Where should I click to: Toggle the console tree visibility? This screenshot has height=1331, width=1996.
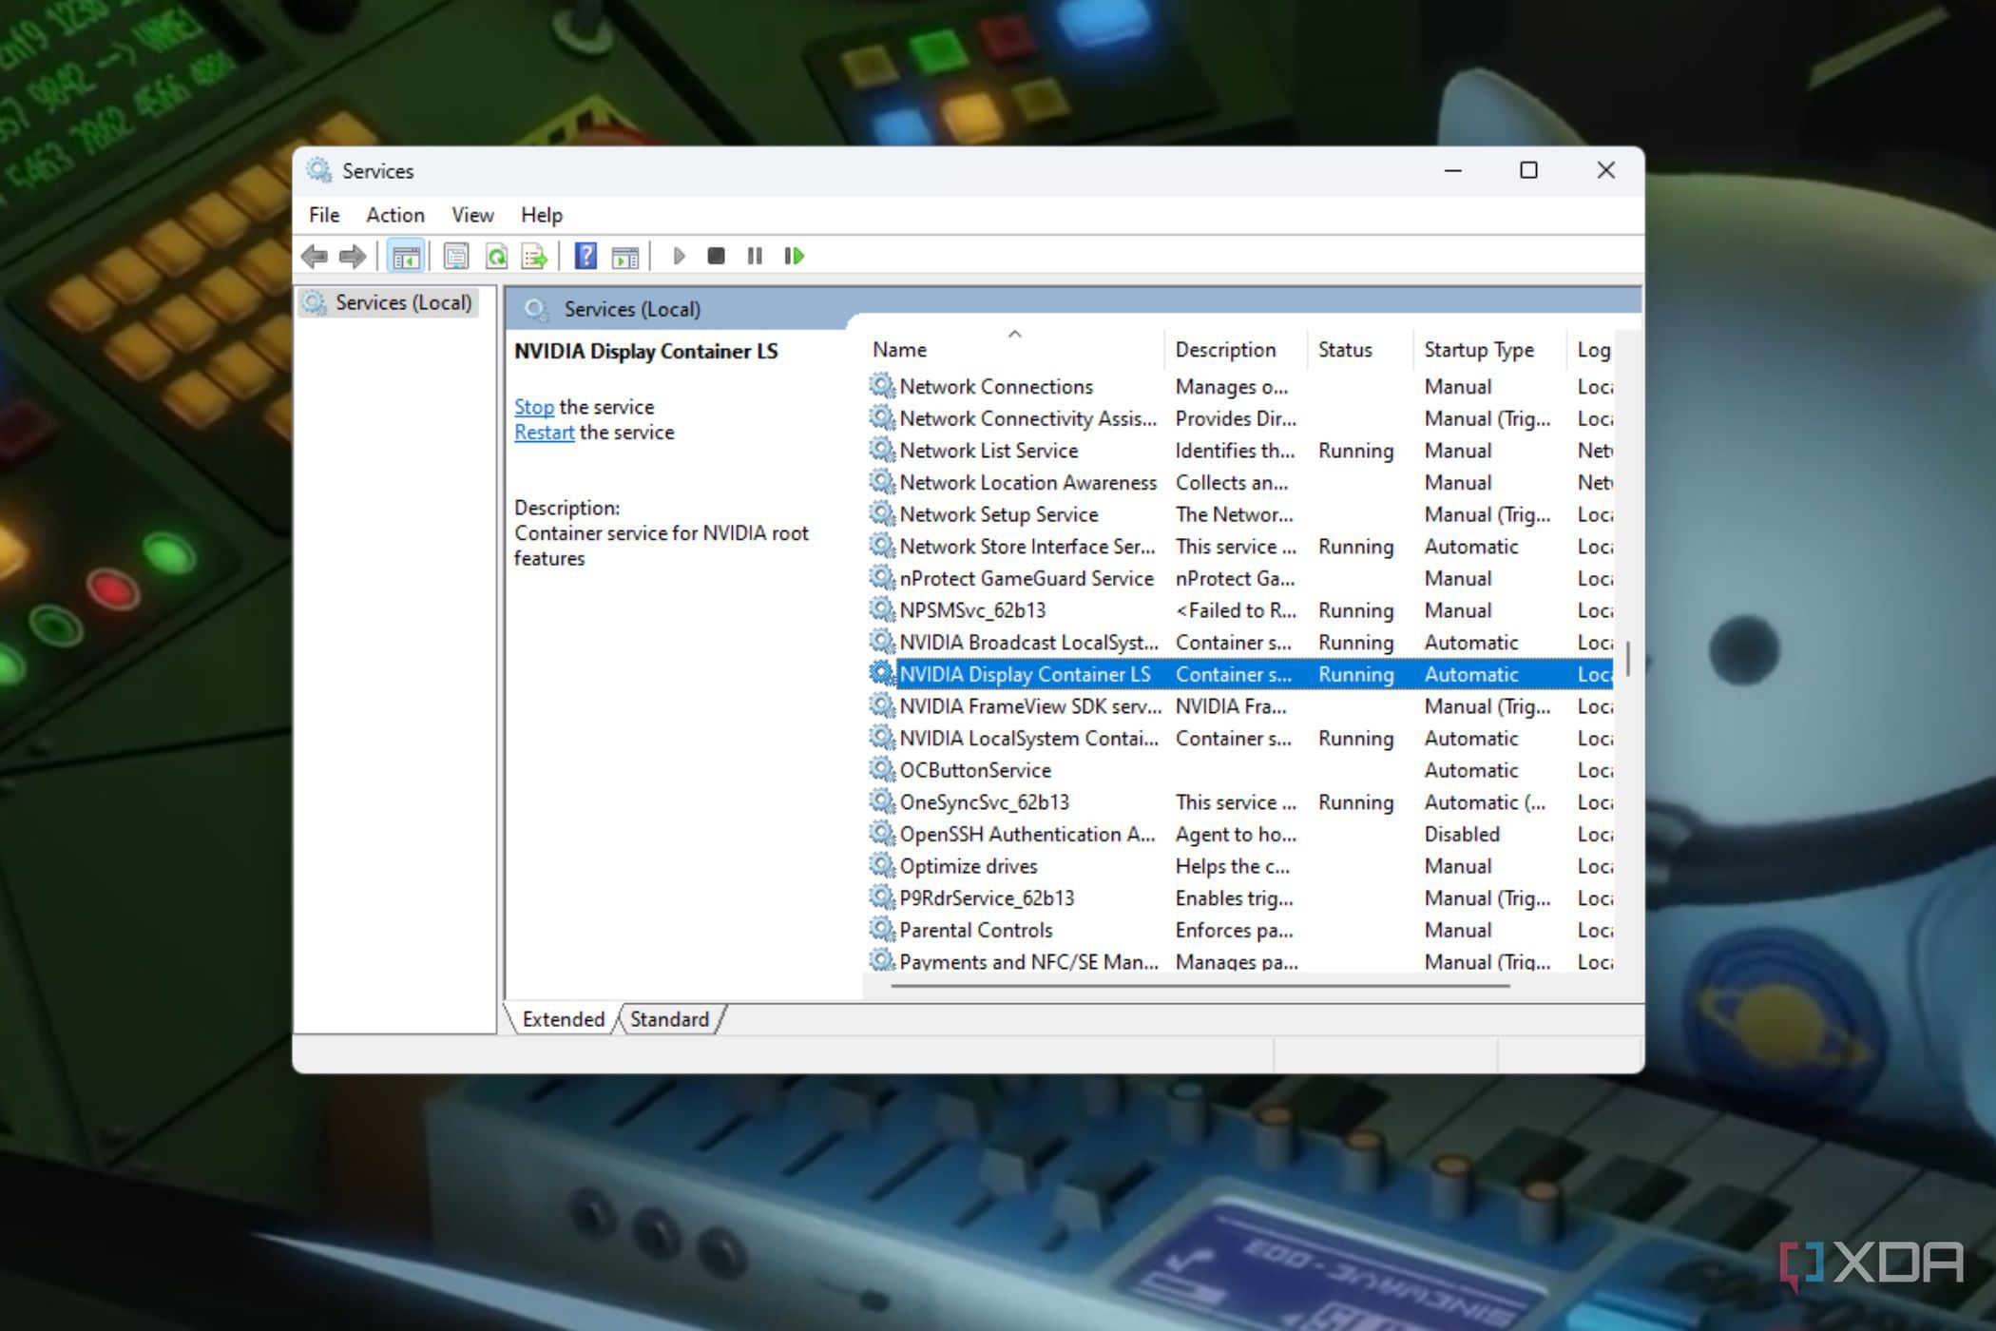(406, 256)
